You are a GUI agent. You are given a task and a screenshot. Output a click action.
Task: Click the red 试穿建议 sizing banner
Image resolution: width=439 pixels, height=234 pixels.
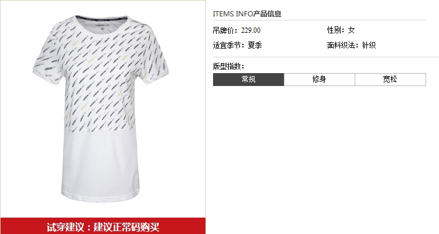click(103, 226)
